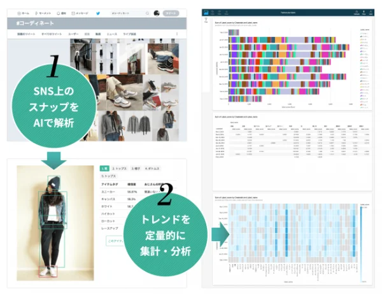Click the magnifier icon in Twitter search
The image size is (382, 294).
coord(147,13)
